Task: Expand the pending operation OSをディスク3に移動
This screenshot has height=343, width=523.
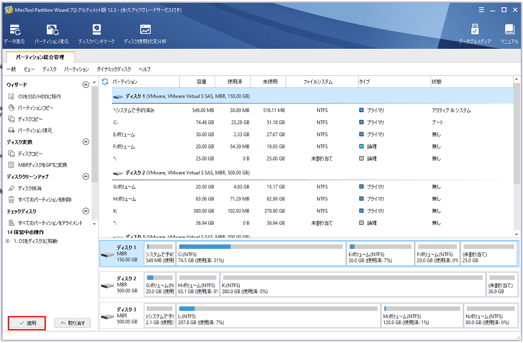Action: click(x=7, y=241)
